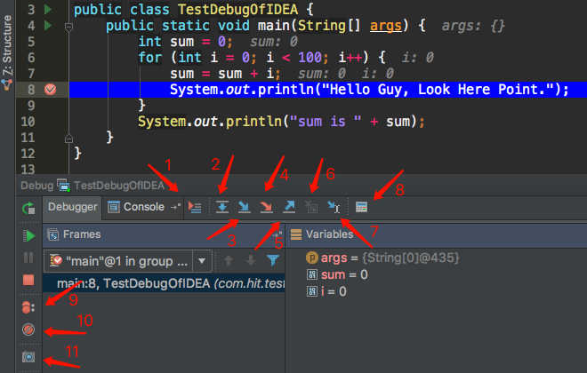587x373 pixels.
Task: Switch to the Debugger tab
Action: [72, 207]
